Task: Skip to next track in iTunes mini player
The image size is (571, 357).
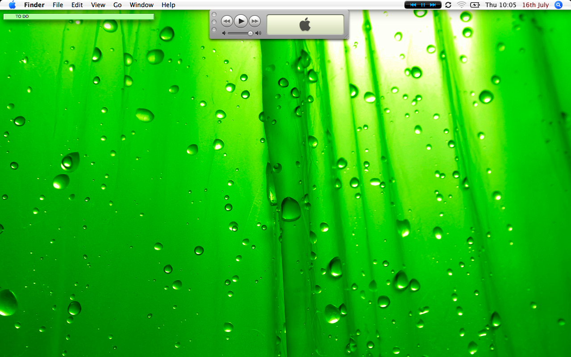Action: (x=254, y=21)
